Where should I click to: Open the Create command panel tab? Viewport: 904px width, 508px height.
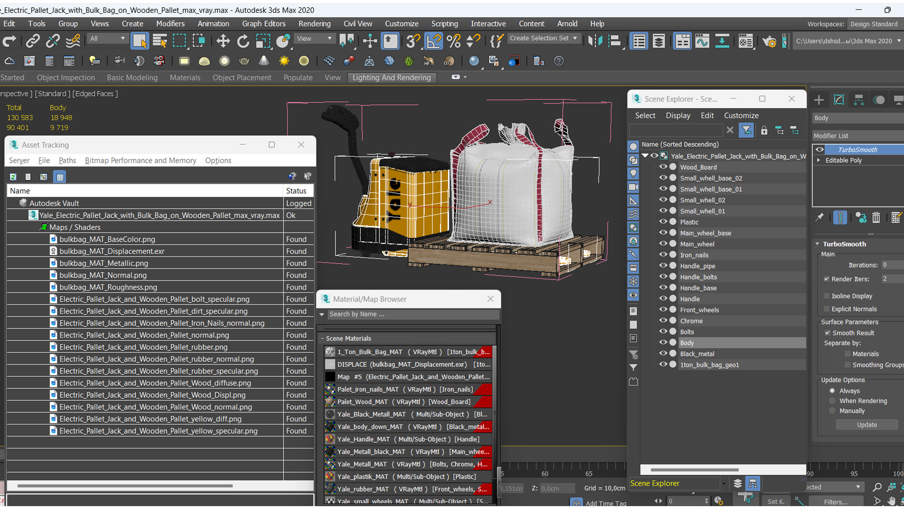pos(819,100)
